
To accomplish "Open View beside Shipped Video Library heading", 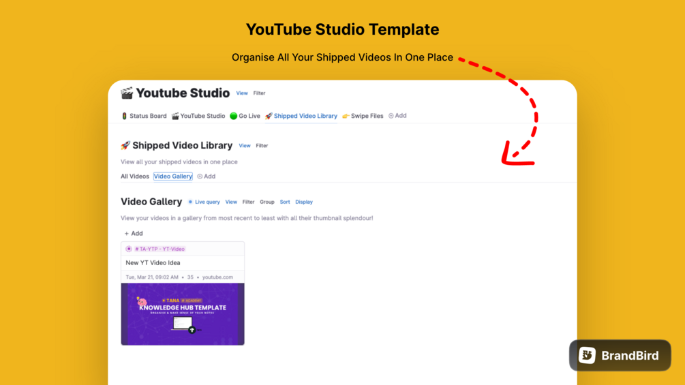I will (x=245, y=146).
